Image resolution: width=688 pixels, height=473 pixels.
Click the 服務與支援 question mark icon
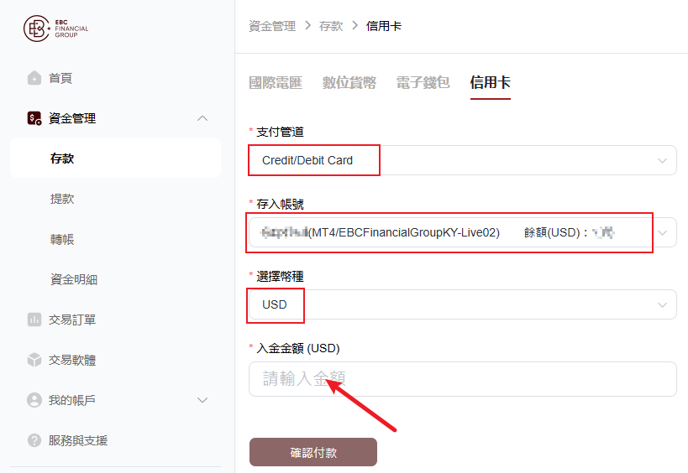[x=34, y=440]
